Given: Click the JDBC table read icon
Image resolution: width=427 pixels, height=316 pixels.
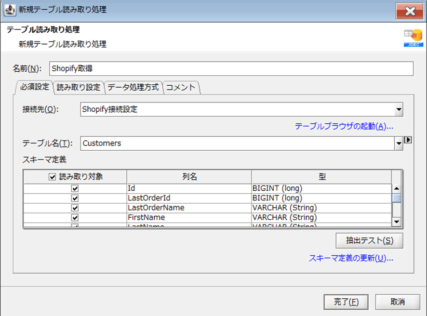Looking at the screenshot, I should click(413, 38).
